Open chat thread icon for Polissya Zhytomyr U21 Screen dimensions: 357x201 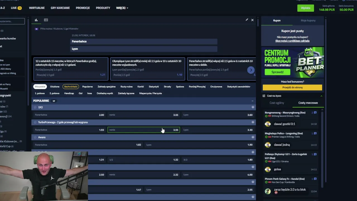315,154
